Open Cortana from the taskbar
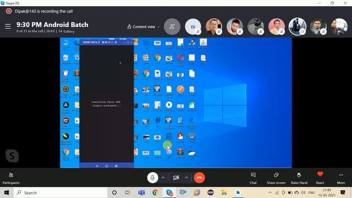This screenshot has width=352, height=198. [114, 193]
